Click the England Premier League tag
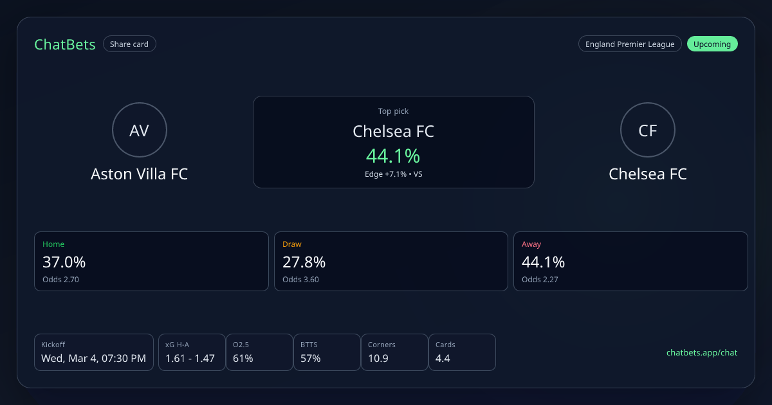Screen dimensions: 772x405 (629, 44)
